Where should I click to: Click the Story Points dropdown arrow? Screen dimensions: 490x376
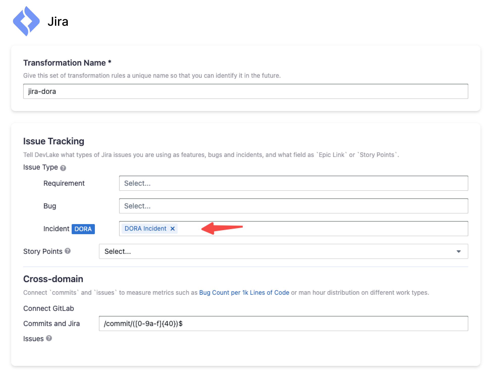coord(458,251)
